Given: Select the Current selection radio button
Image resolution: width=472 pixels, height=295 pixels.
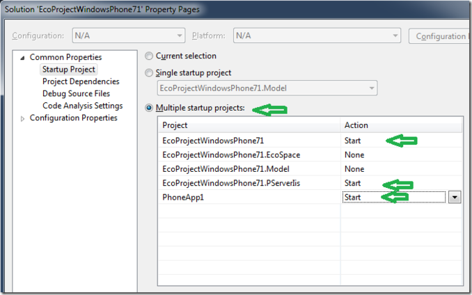Looking at the screenshot, I should (149, 56).
